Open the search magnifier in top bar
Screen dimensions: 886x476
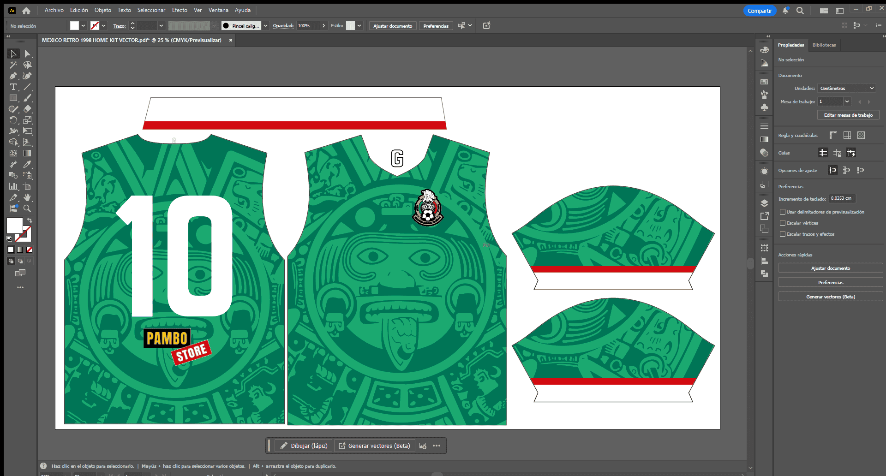tap(800, 11)
